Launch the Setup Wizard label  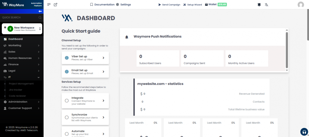click(x=195, y=5)
